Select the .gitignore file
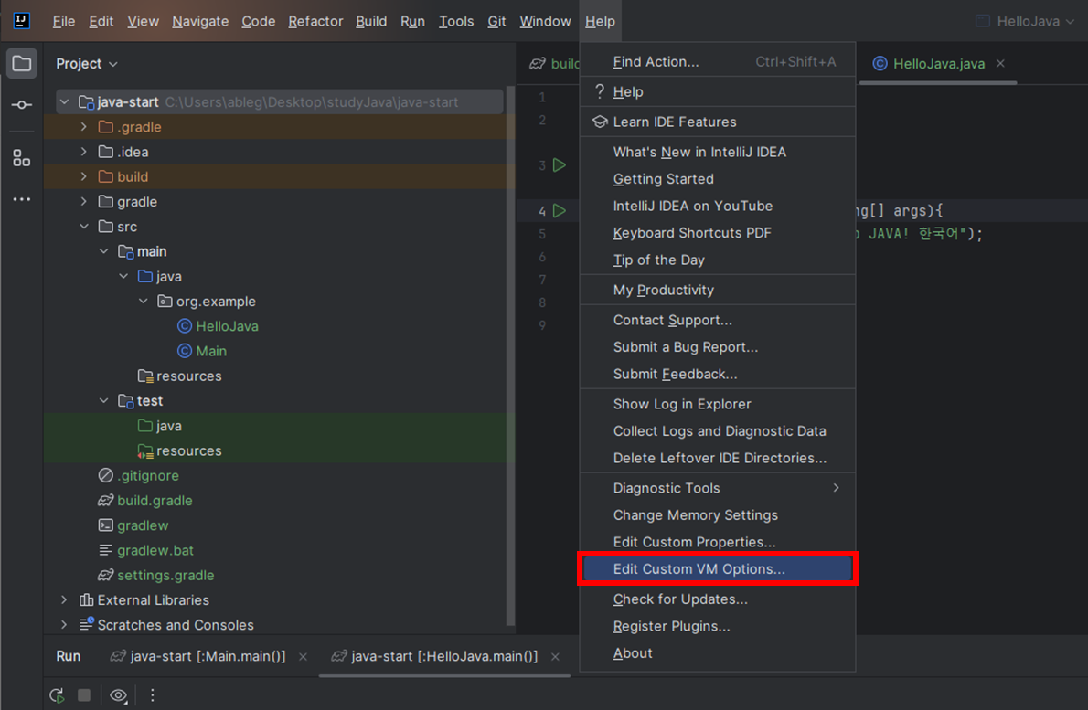1088x710 pixels. click(x=139, y=476)
